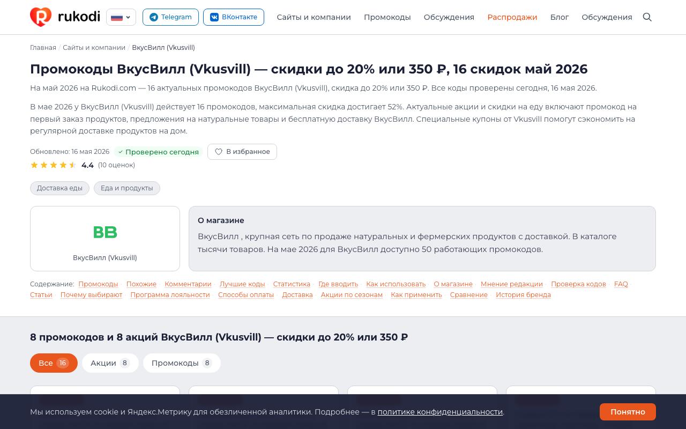Viewport: 686px width, 429px height.
Task: Open the Telegram channel button
Action: [170, 17]
